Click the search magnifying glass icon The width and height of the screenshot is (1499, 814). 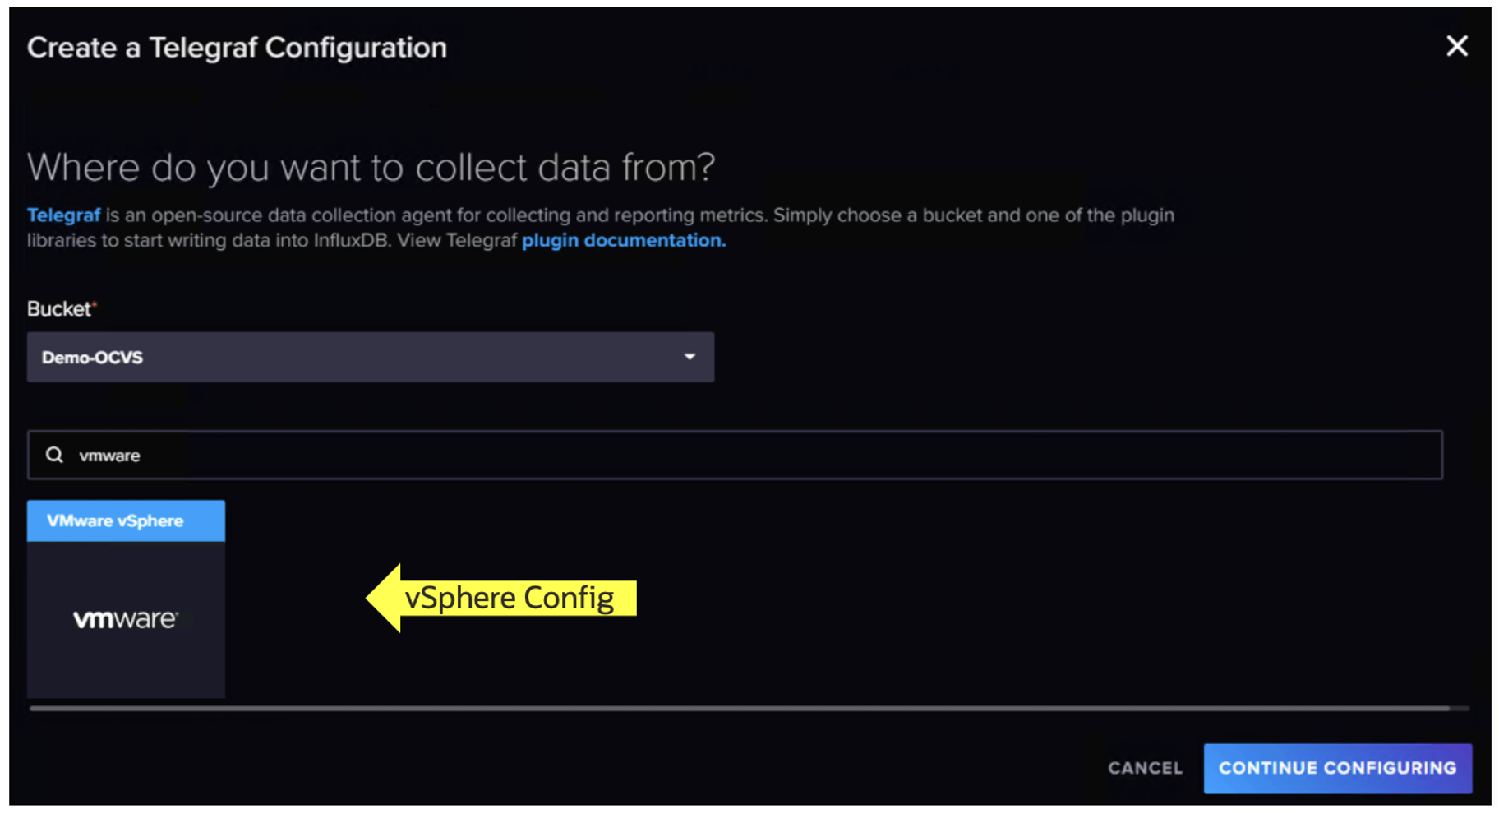tap(54, 455)
